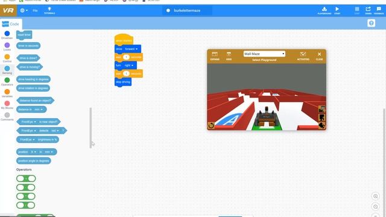Open the Tutorials lightbulb icon

[x=49, y=10]
